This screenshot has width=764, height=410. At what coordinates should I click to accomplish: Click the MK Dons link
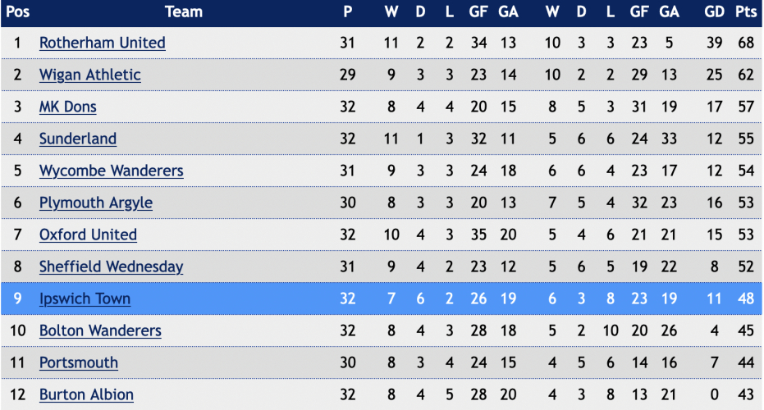pos(68,107)
